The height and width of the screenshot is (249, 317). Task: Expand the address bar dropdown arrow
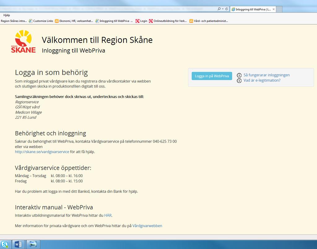pos(223,9)
